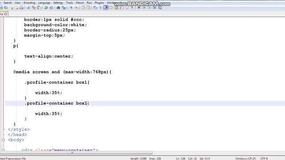Open the Encoding menu

(29, 3)
